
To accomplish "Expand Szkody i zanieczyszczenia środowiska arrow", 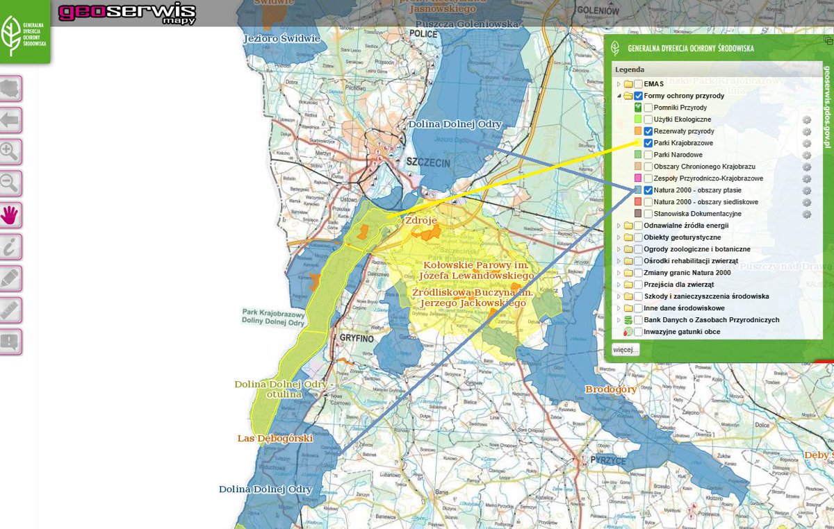I will click(619, 296).
